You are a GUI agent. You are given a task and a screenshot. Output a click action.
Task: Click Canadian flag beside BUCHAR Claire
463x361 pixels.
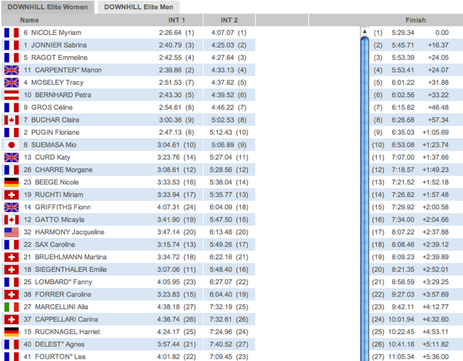11,120
